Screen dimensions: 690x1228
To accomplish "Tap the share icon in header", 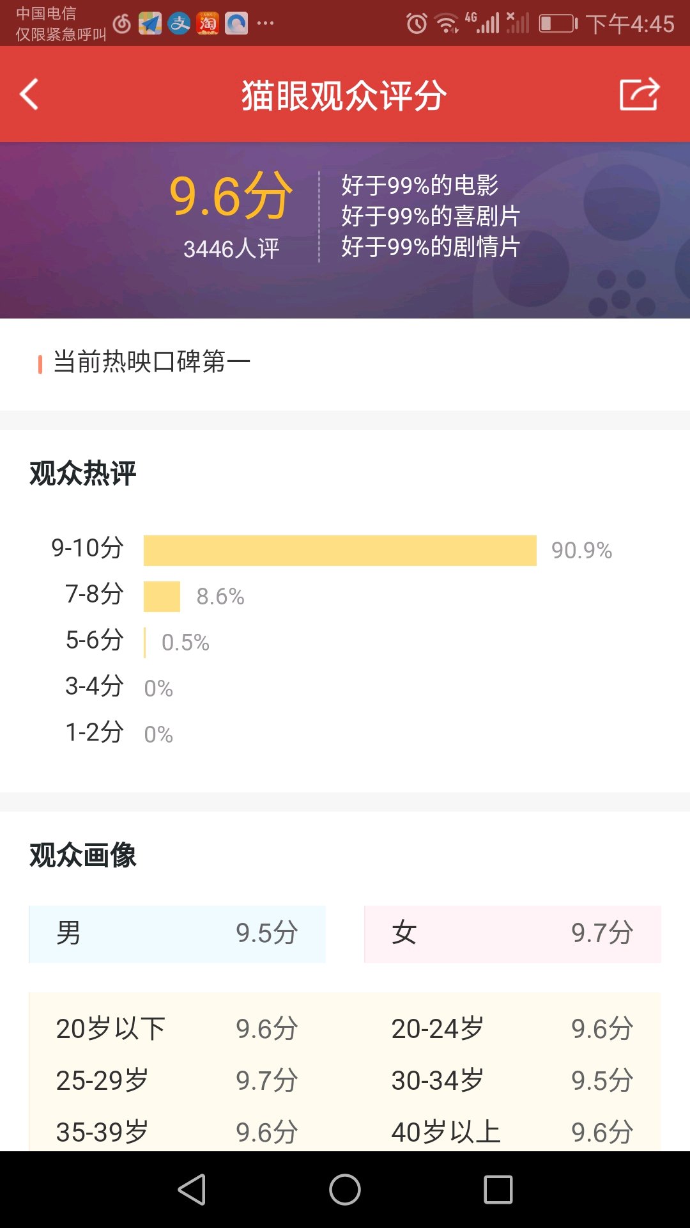I will (639, 95).
